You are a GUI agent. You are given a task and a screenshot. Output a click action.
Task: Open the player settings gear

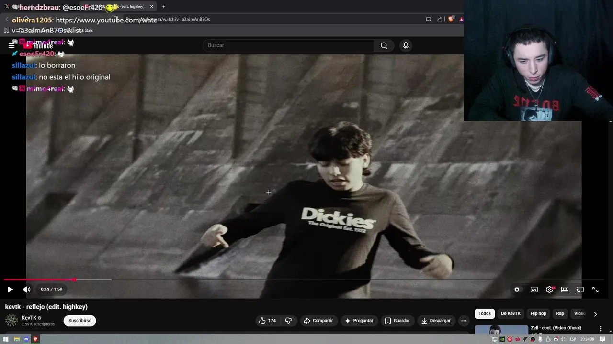pyautogui.click(x=549, y=290)
